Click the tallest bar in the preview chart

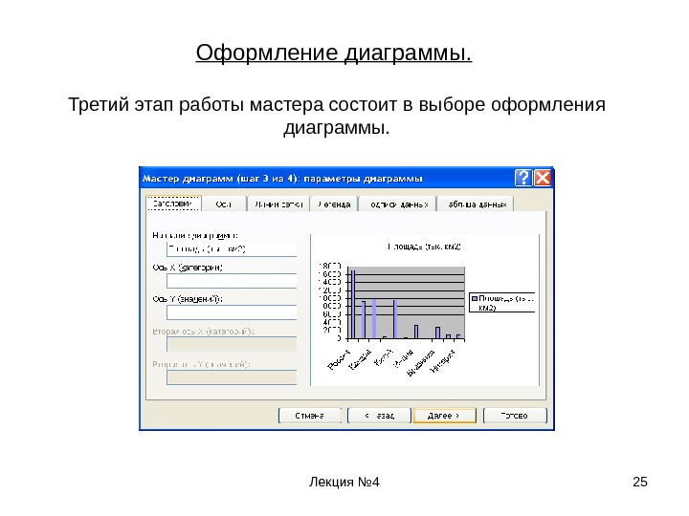353,305
